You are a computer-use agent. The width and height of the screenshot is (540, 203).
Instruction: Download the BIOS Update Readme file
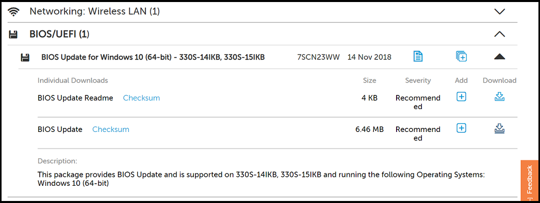pyautogui.click(x=500, y=96)
